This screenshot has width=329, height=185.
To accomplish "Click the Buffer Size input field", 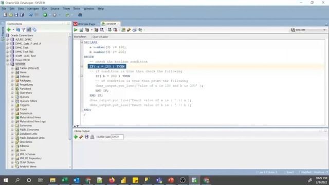I will pyautogui.click(x=117, y=137).
